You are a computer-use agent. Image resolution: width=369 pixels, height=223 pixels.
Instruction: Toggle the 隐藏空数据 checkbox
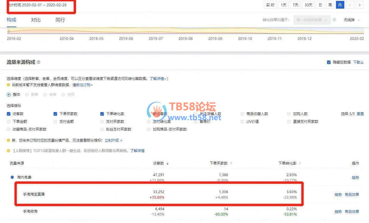tap(329, 62)
